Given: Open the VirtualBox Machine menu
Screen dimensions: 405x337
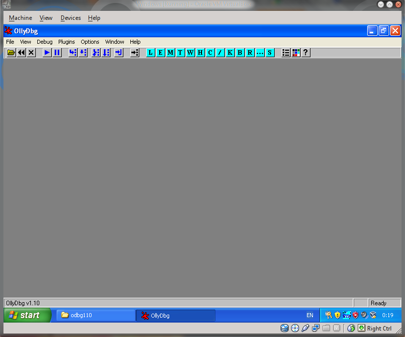Looking at the screenshot, I should (x=20, y=18).
